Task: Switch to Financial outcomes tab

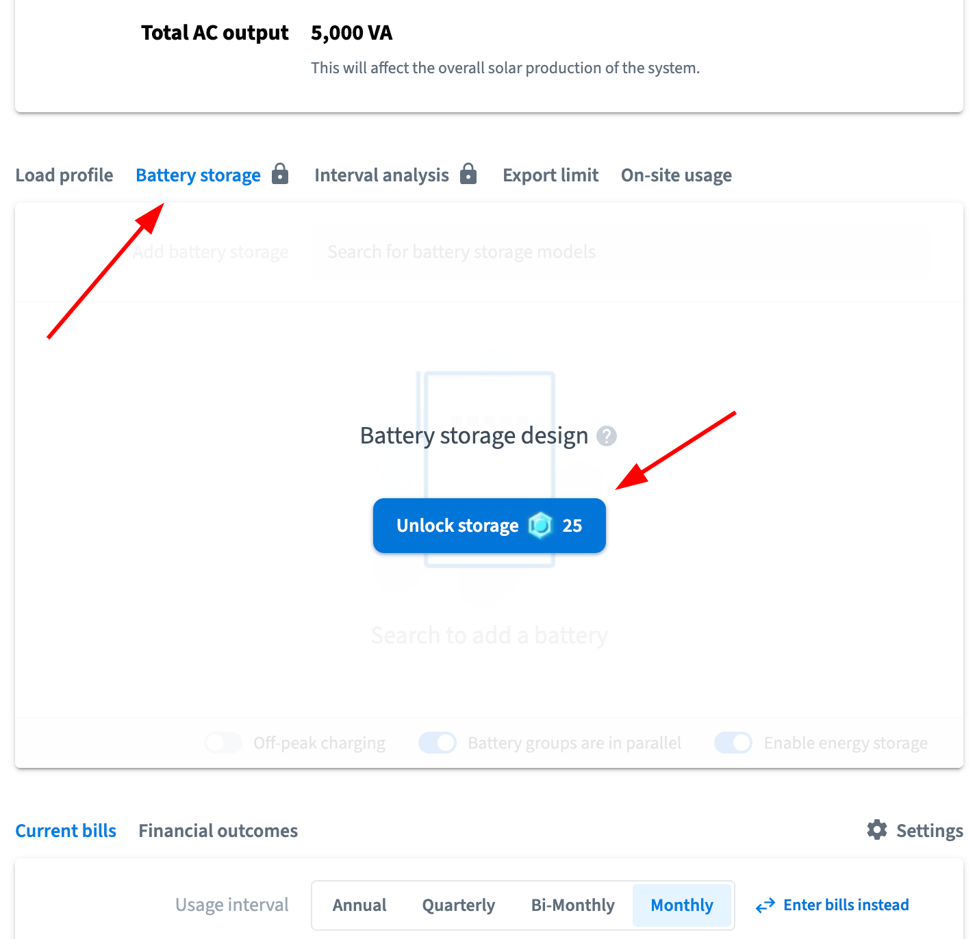Action: click(218, 831)
